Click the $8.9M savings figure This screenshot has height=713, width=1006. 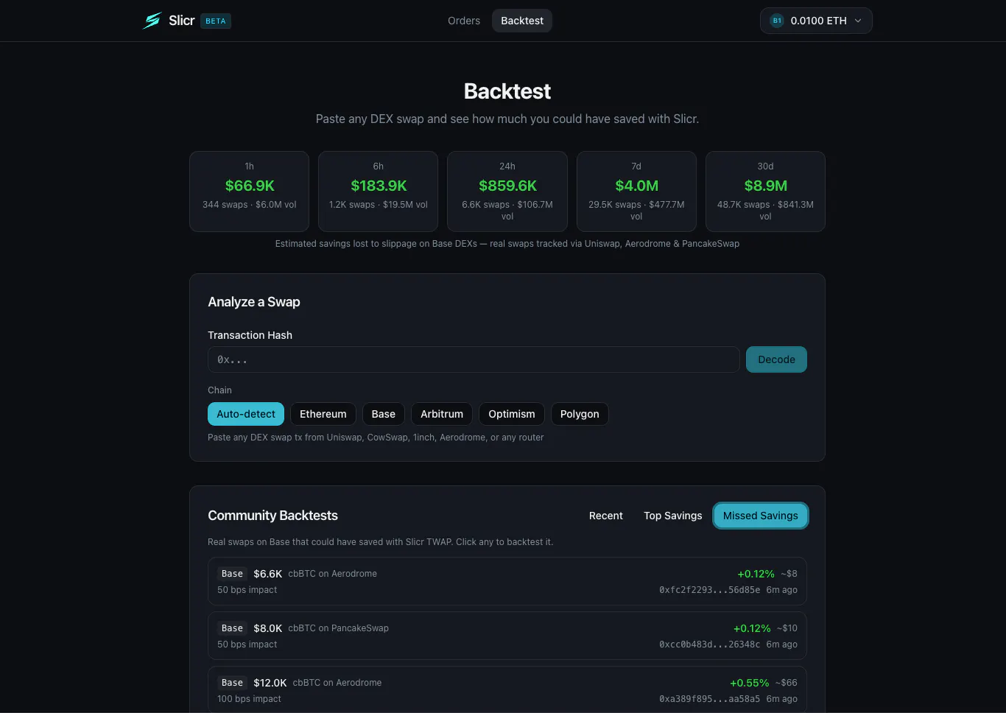(x=765, y=186)
